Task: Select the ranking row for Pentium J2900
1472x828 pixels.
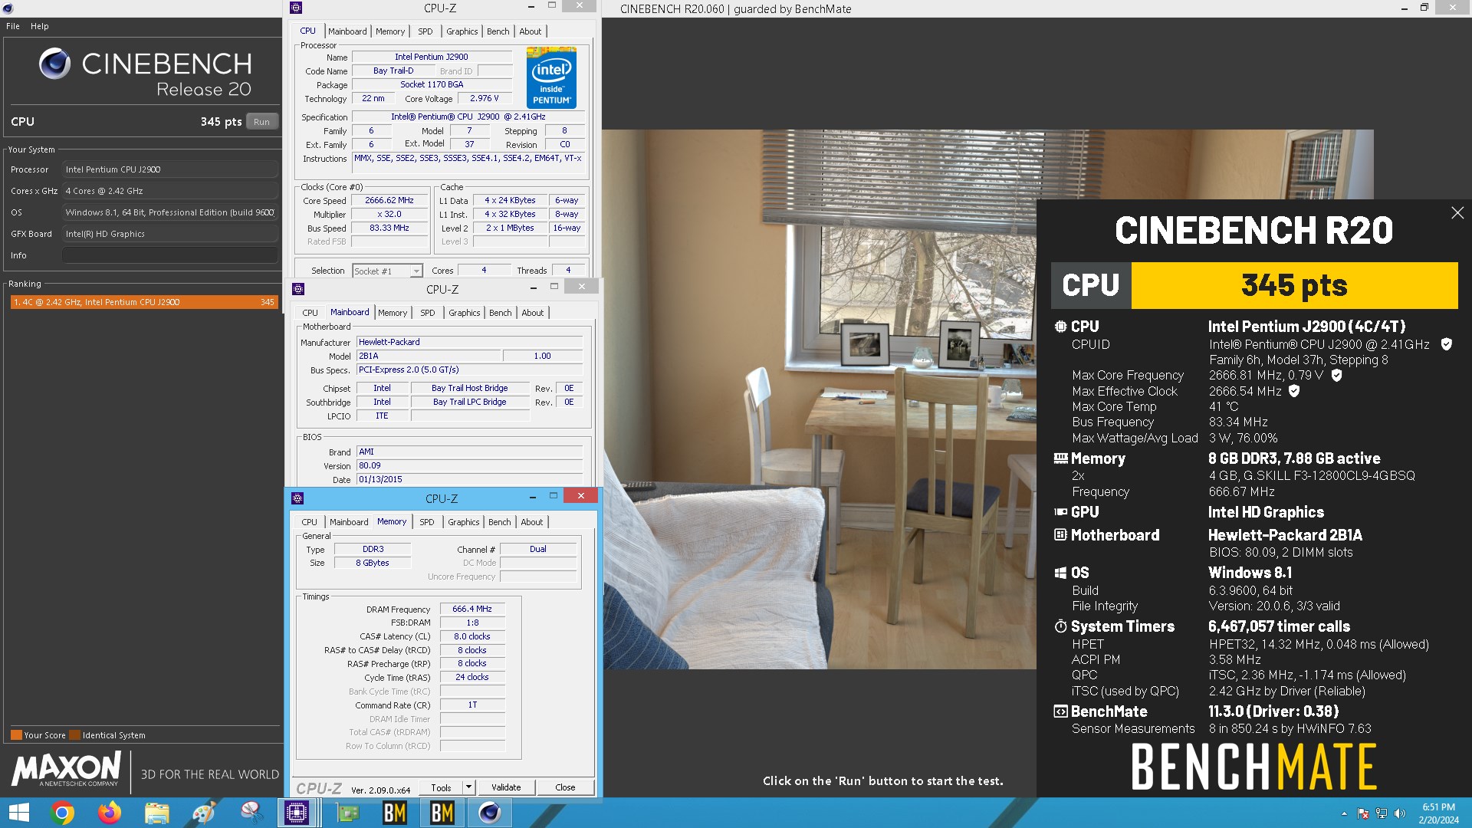Action: coord(143,302)
